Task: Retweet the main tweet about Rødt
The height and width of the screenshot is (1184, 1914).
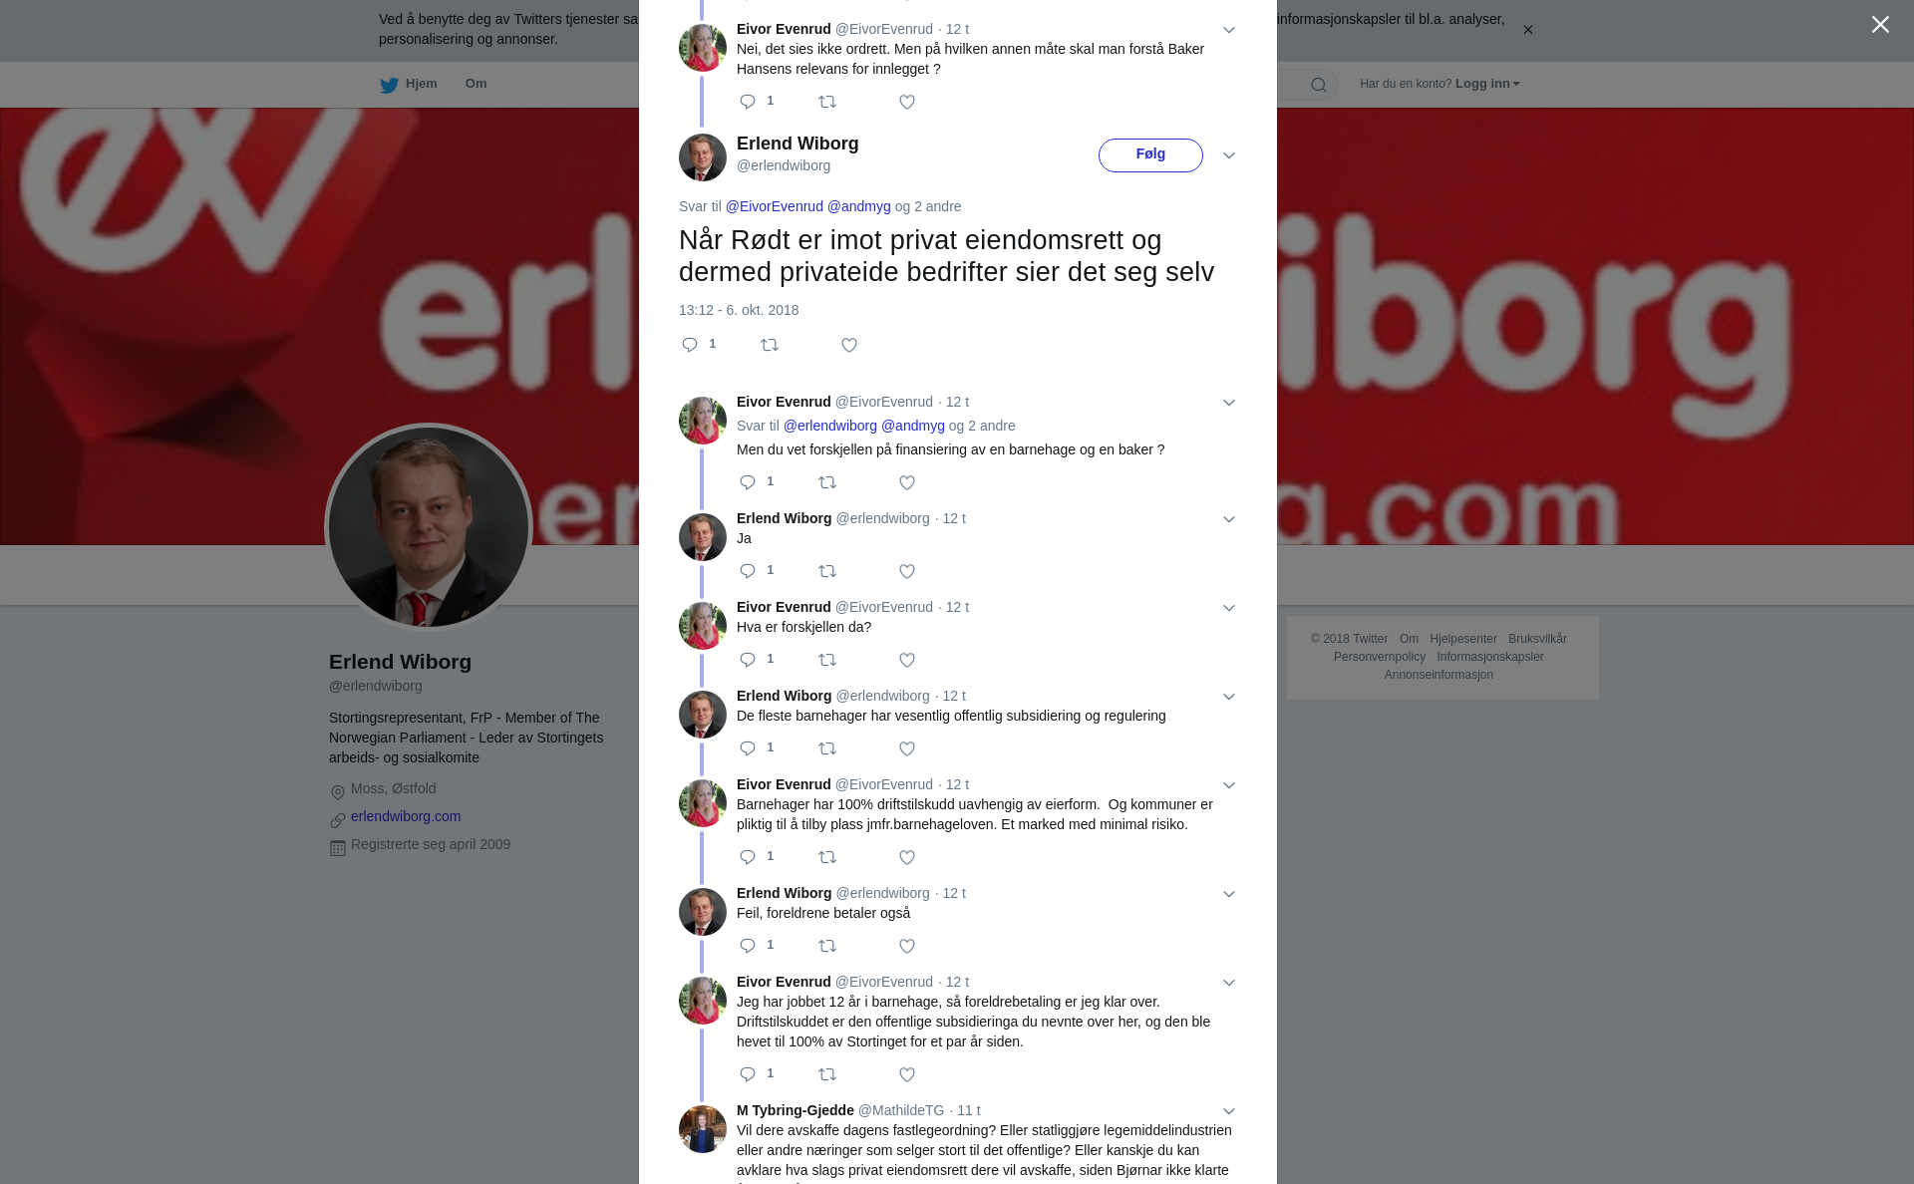Action: (770, 345)
